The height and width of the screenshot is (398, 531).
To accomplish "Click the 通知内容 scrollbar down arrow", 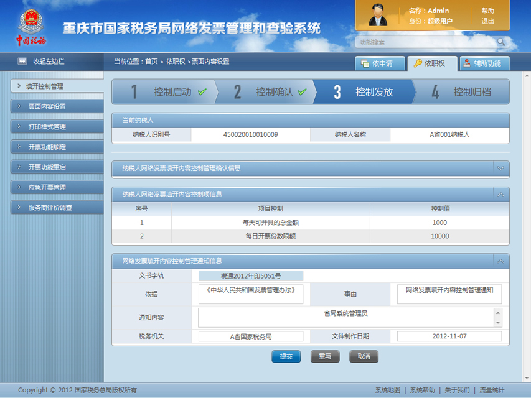I will pyautogui.click(x=498, y=323).
